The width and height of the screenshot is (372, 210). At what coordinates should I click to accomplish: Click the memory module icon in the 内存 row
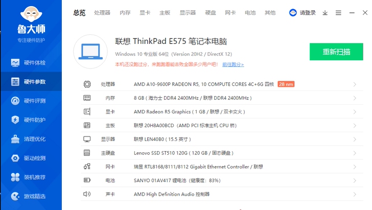click(x=87, y=98)
